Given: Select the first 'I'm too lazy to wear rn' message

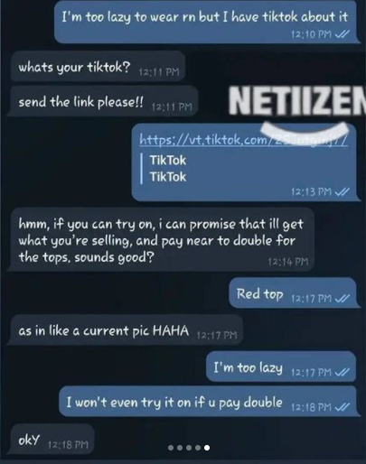Looking at the screenshot, I should tap(206, 23).
